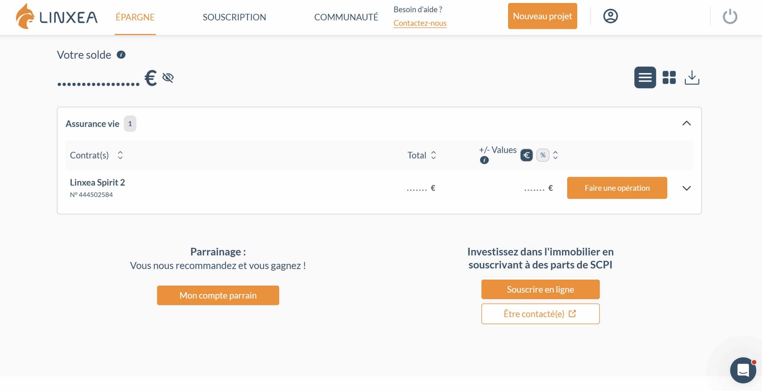
Task: Open the chat support widget
Action: tap(743, 370)
